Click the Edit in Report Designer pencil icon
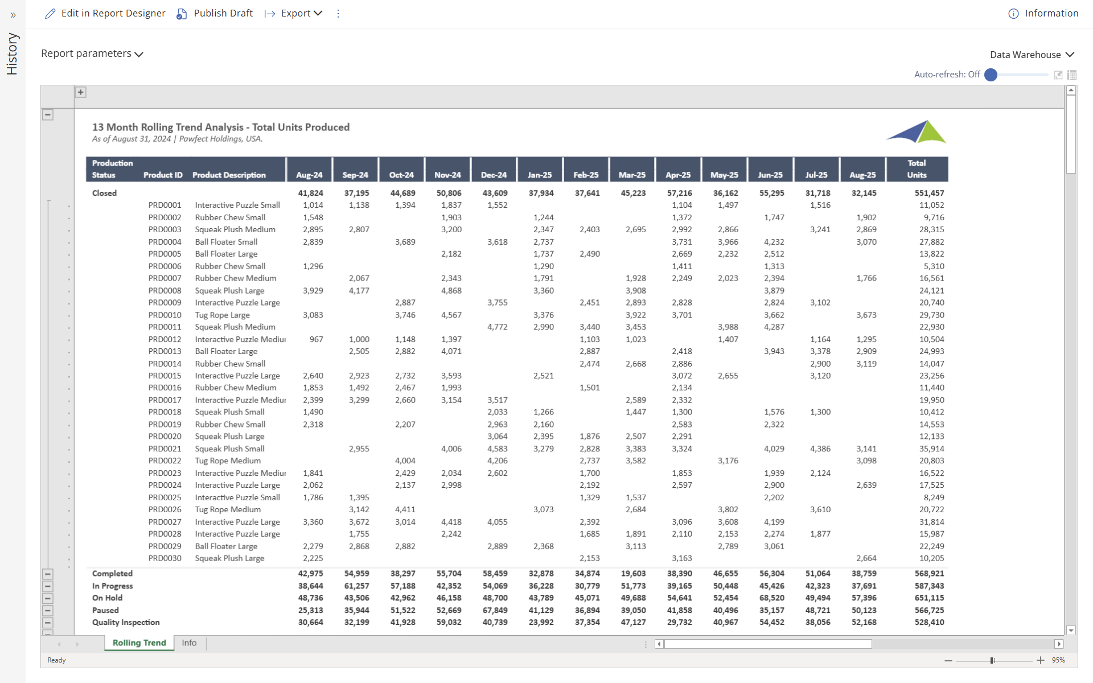The image size is (1093, 683). (x=50, y=14)
